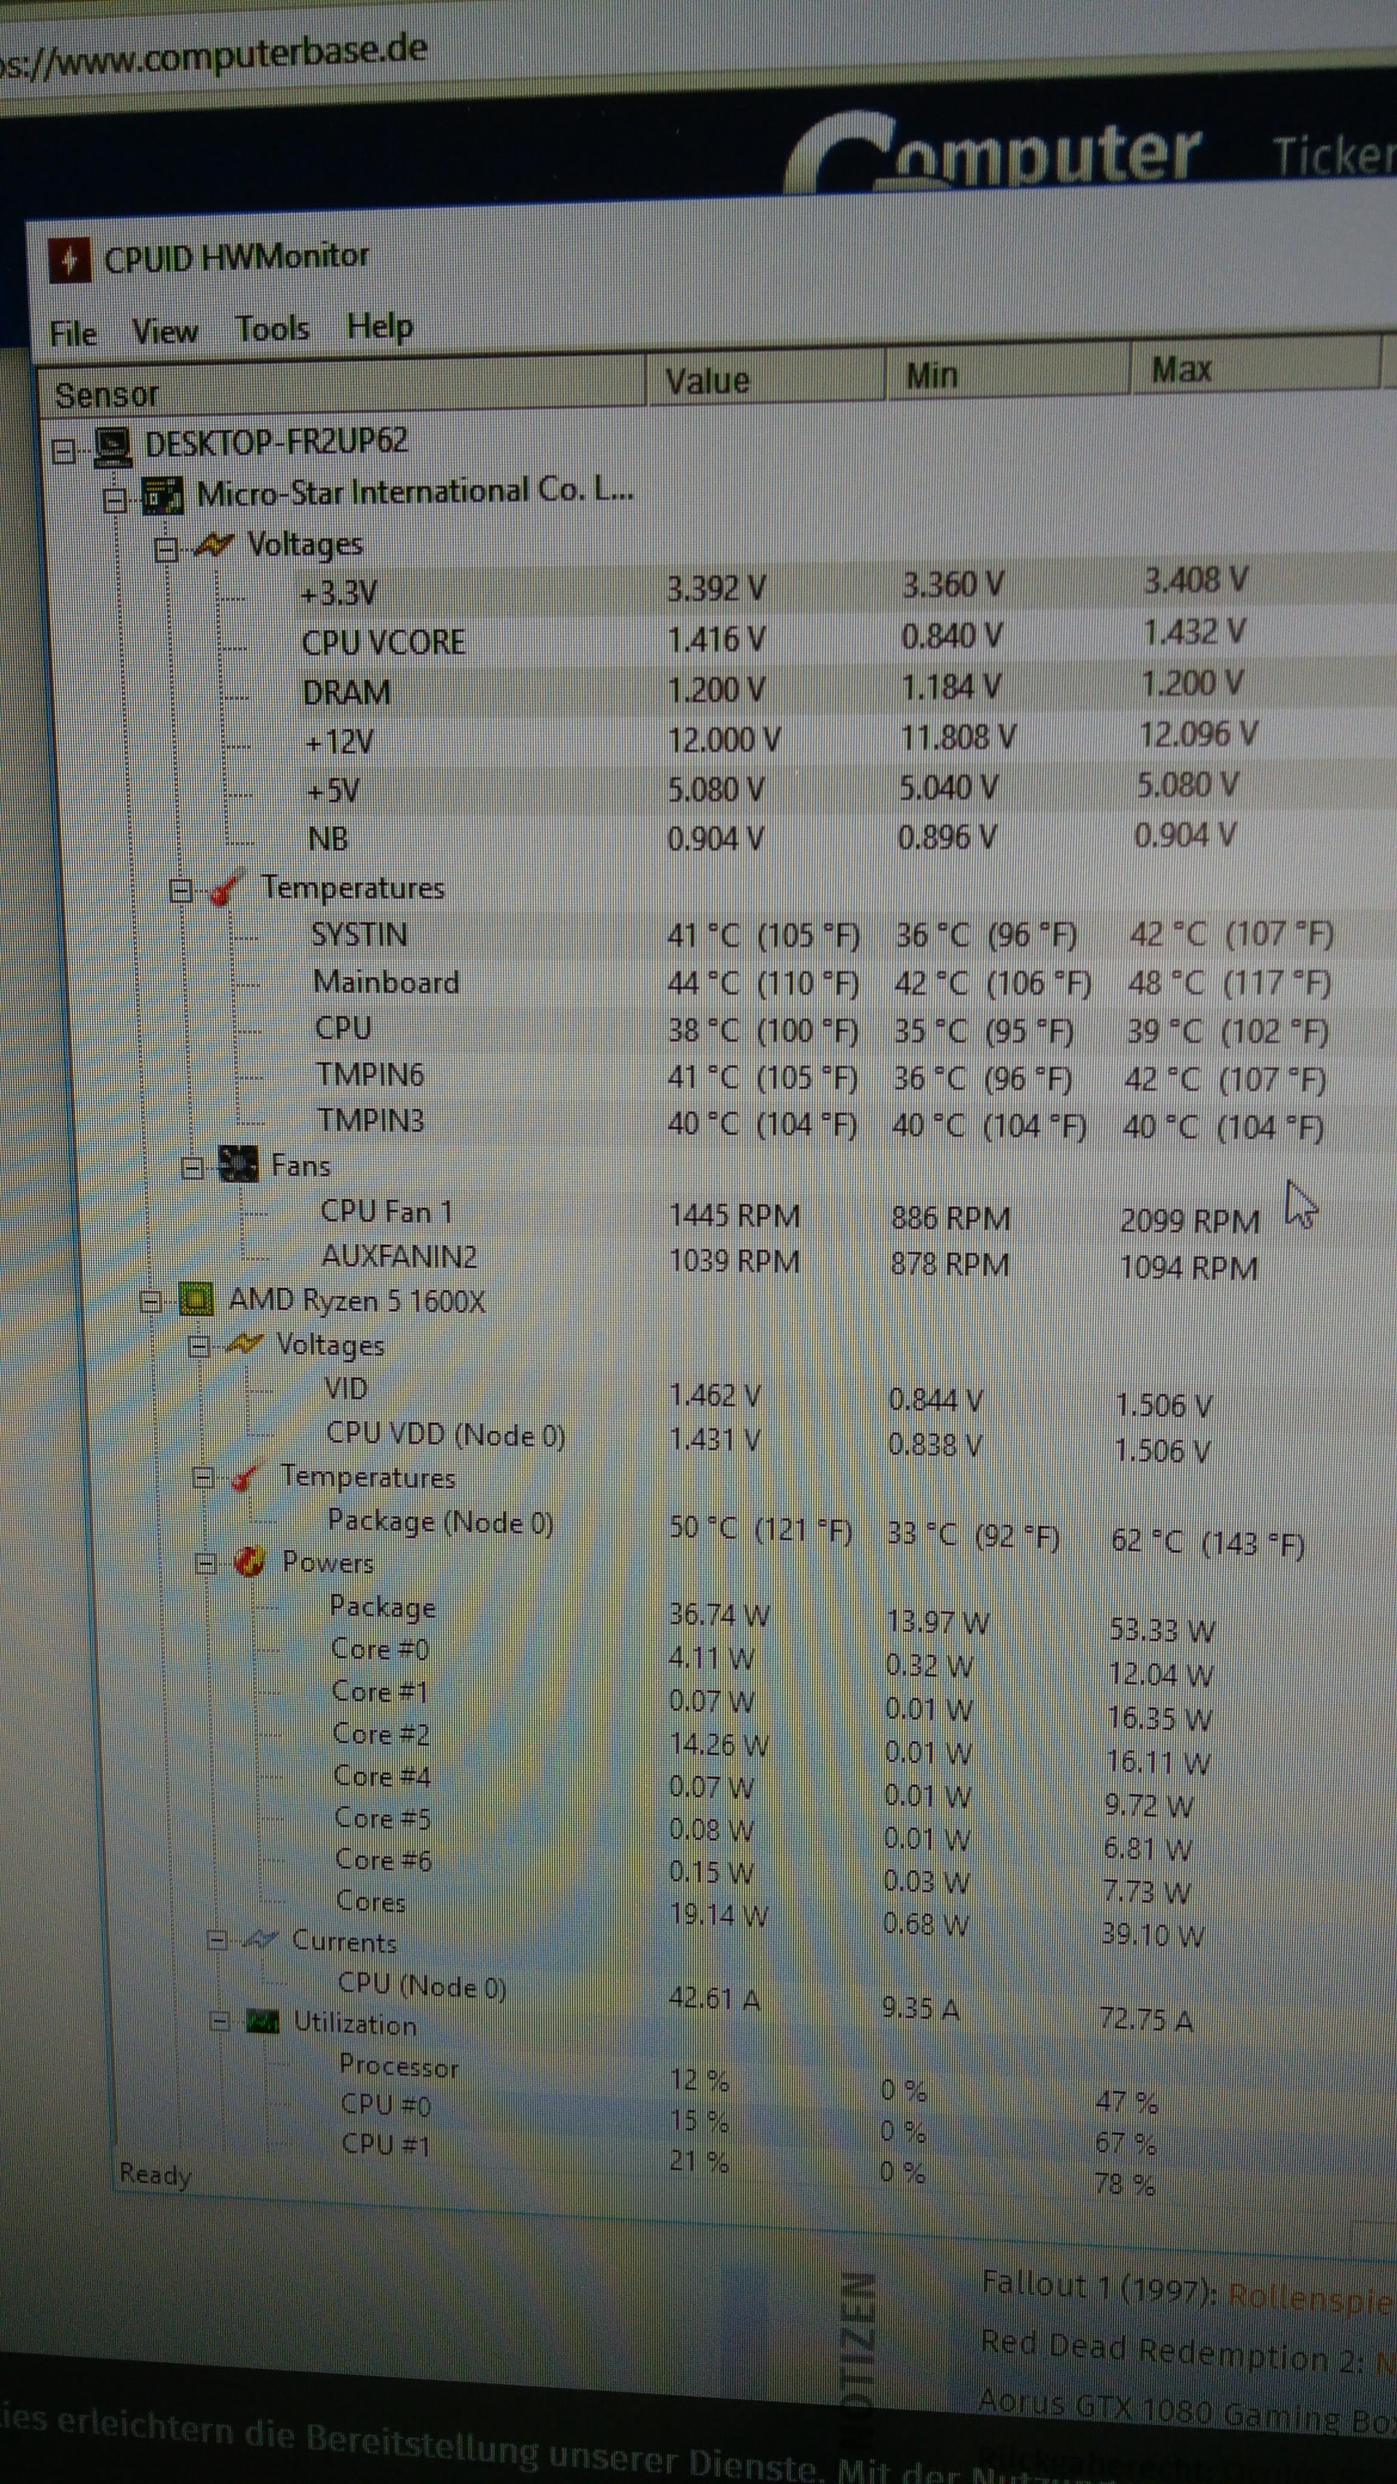Click the Powers flame icon
Image resolution: width=1397 pixels, height=2484 pixels.
point(250,1561)
